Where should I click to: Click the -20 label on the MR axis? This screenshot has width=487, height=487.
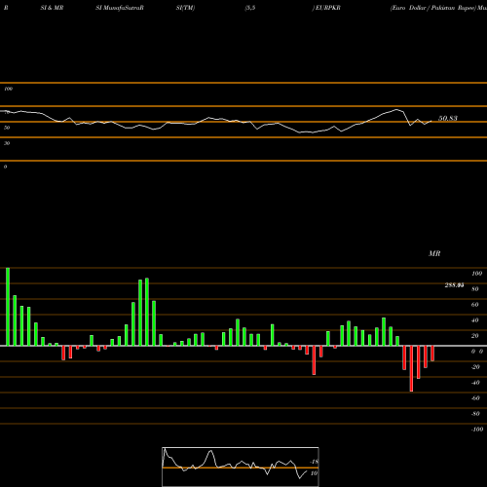point(475,367)
